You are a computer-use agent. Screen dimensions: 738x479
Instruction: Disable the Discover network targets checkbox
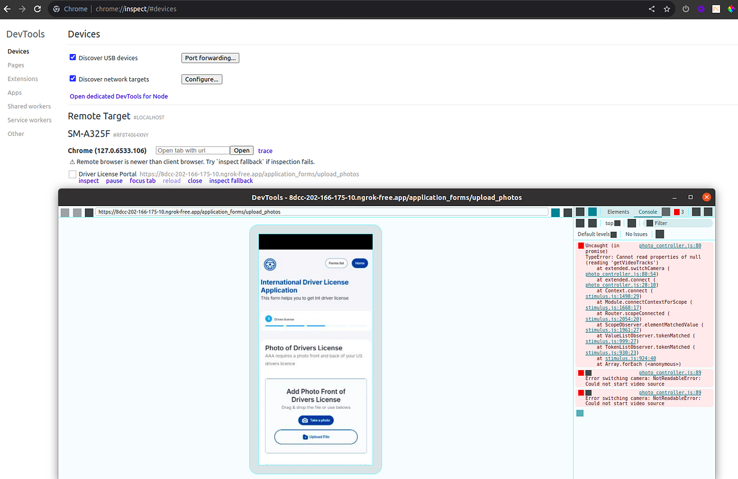tap(73, 78)
